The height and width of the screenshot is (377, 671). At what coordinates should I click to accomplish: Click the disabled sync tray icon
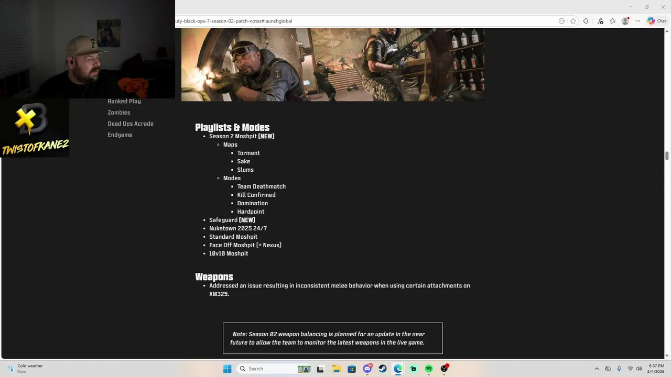point(608,369)
